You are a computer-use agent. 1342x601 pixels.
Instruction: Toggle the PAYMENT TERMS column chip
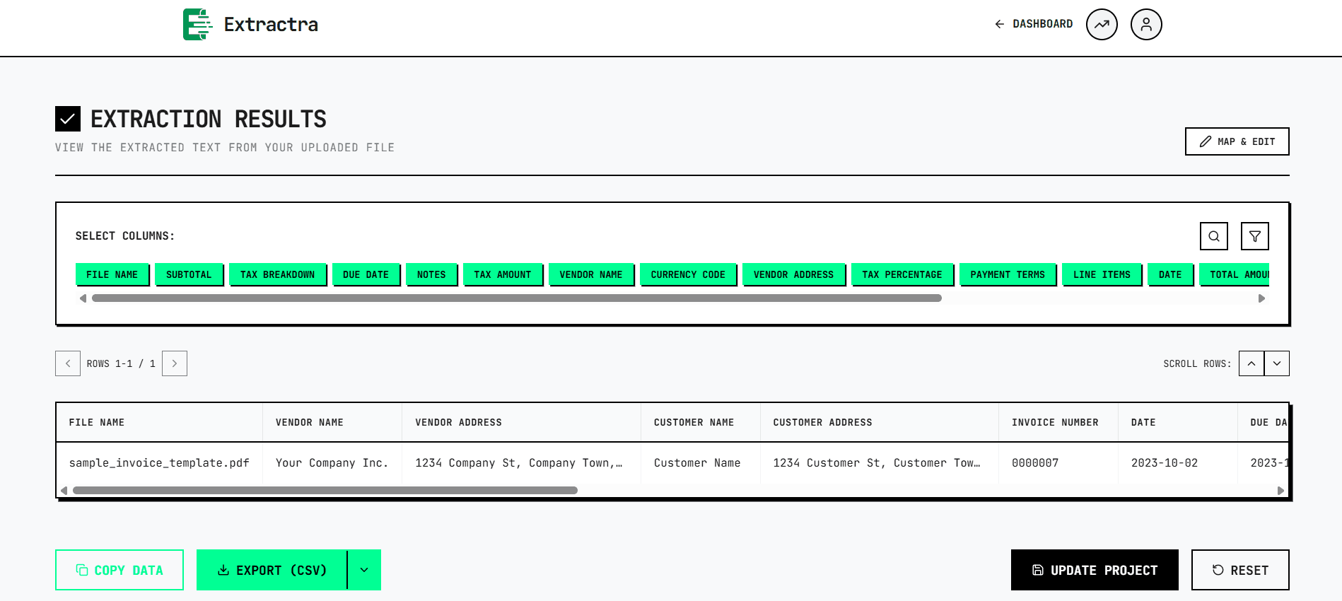[1008, 274]
